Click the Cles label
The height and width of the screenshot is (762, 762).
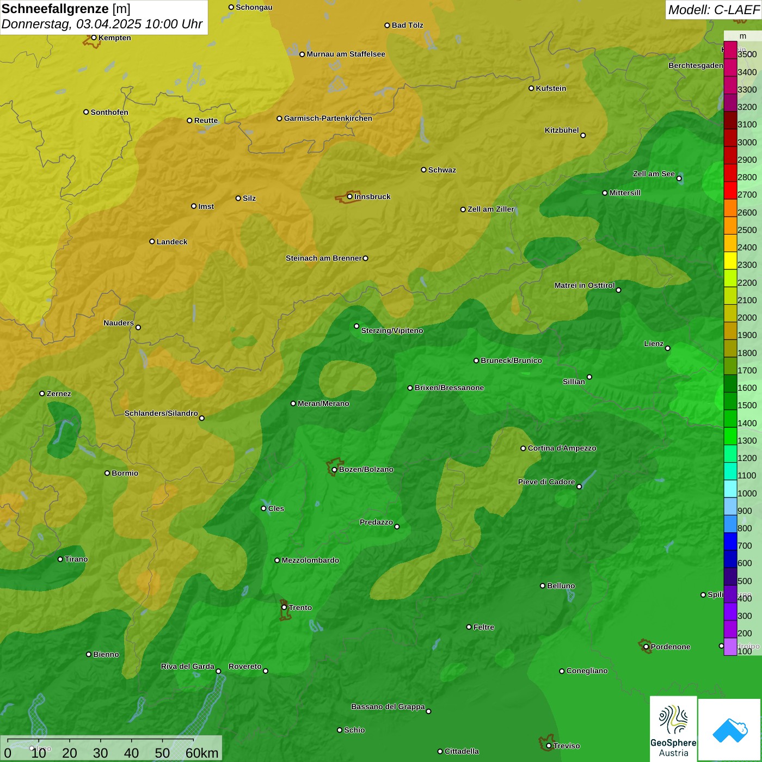276,508
